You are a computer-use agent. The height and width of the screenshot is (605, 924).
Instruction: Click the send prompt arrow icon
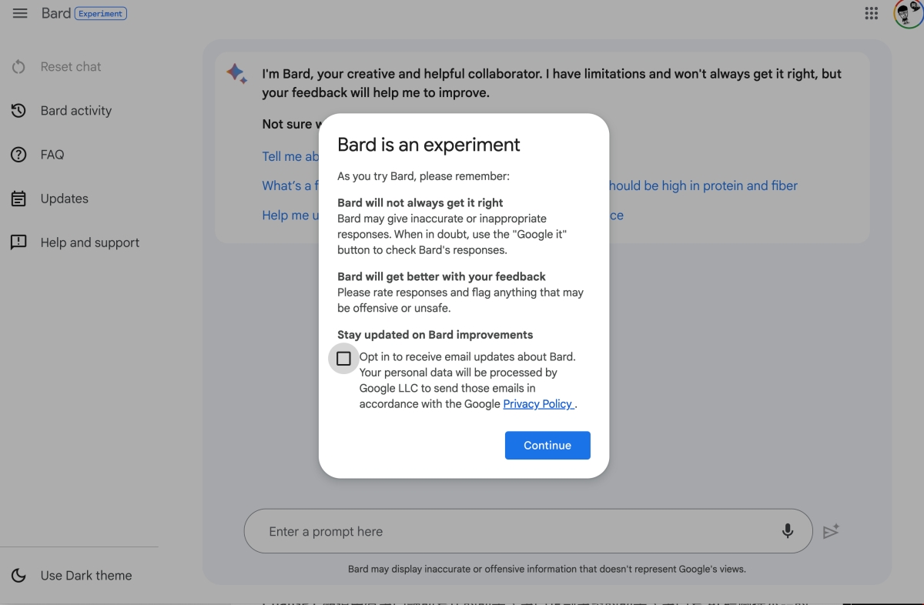831,531
